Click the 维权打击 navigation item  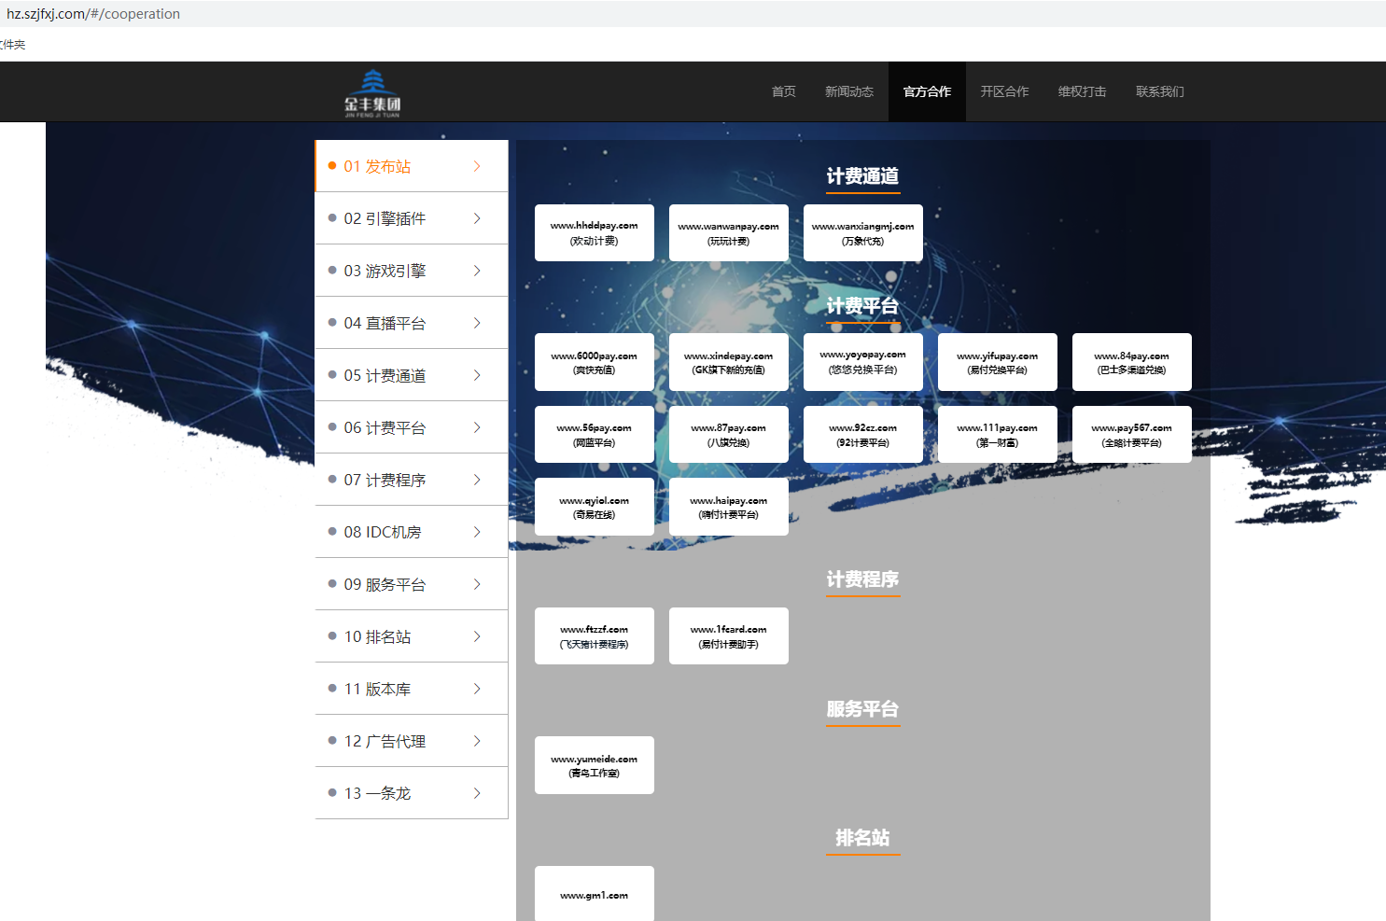[x=1082, y=91]
